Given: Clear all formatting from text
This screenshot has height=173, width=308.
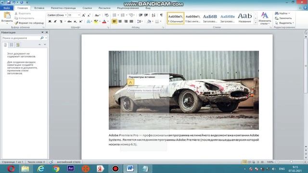Looking at the screenshot, I should click(x=106, y=15).
